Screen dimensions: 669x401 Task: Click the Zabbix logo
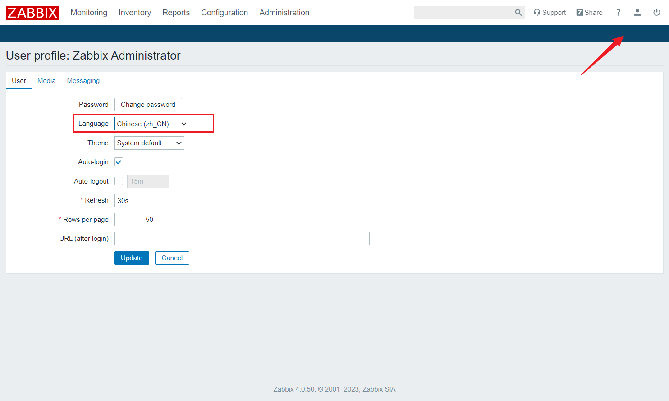point(32,13)
